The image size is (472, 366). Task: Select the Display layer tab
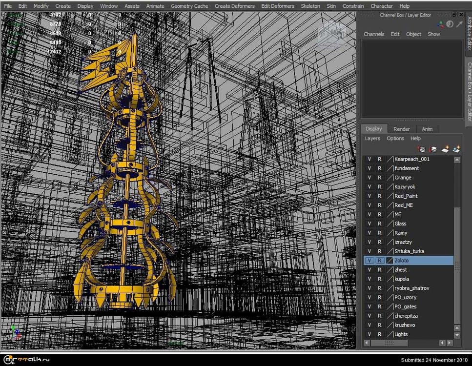point(374,129)
